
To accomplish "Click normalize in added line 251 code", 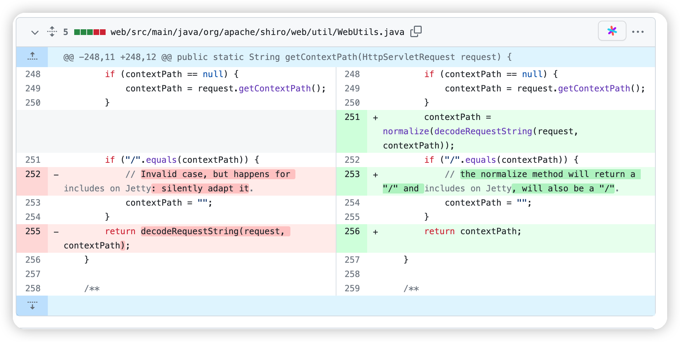I will tap(406, 131).
